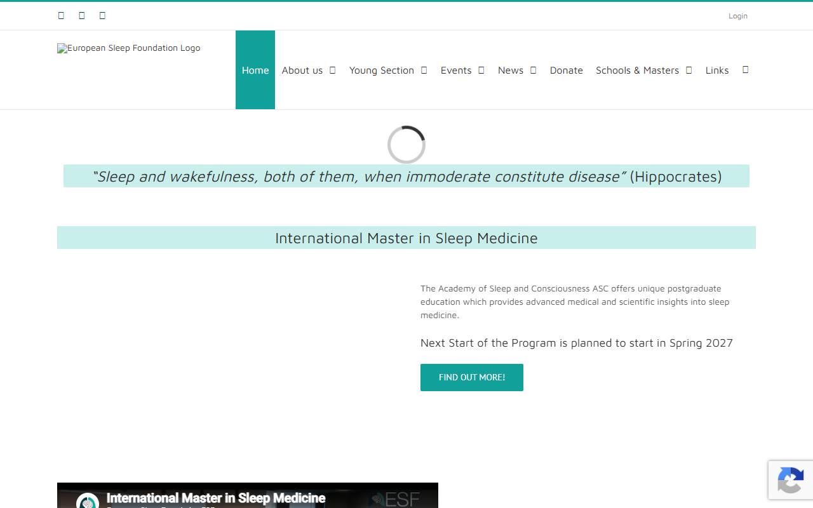813x508 pixels.
Task: Expand the About us dropdown arrow
Action: (332, 70)
